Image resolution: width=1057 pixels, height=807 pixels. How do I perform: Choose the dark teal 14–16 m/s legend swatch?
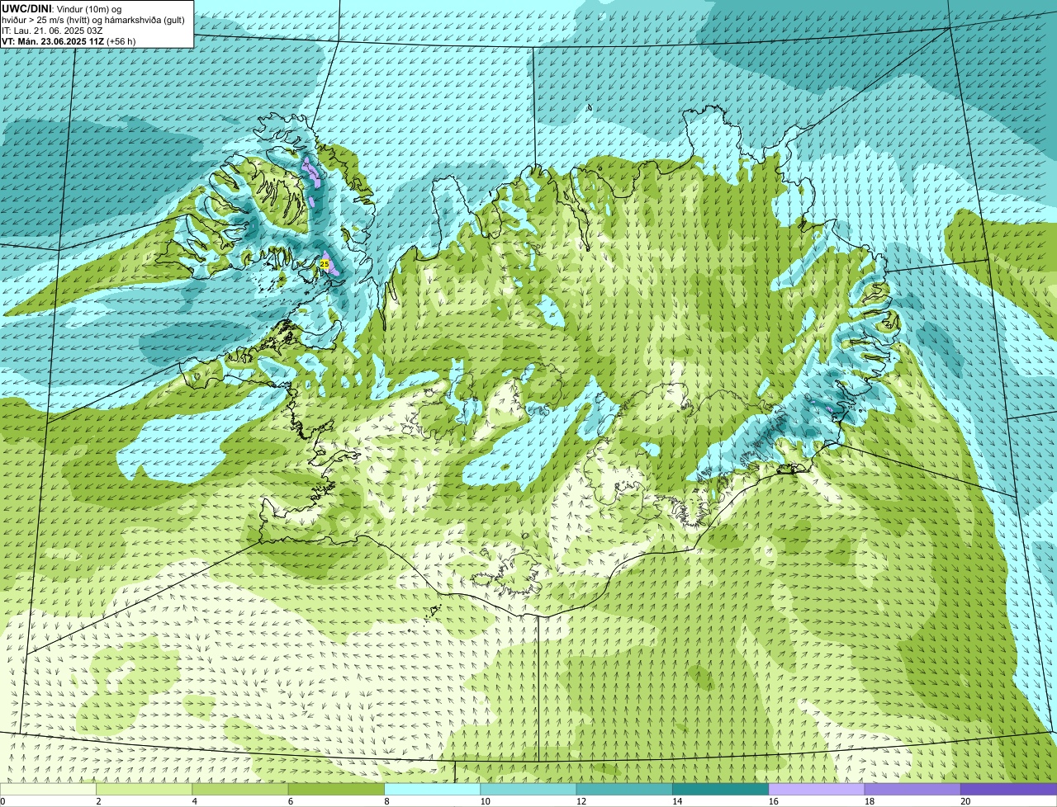coord(720,789)
